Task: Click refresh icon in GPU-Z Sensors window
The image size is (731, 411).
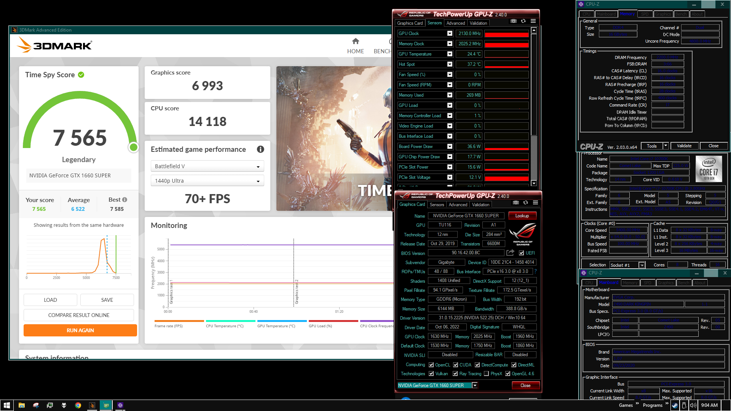Action: pos(524,21)
